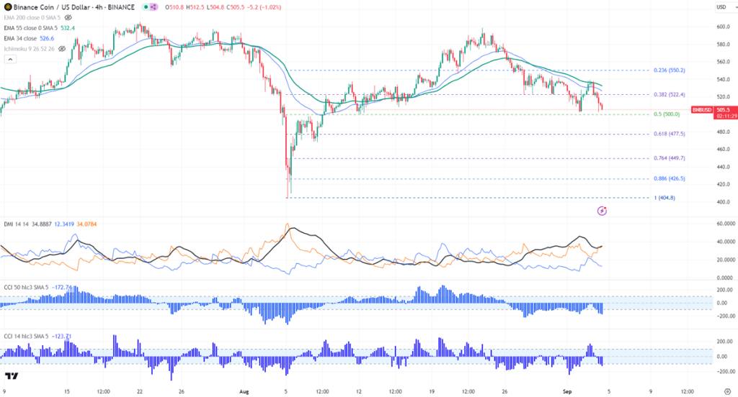Click the 0.382 (522.4) Fibonacci label
This screenshot has width=738, height=397.
coord(670,94)
